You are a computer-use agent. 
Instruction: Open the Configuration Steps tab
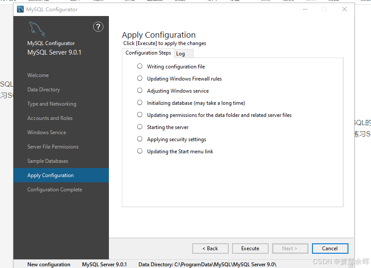[x=148, y=53]
